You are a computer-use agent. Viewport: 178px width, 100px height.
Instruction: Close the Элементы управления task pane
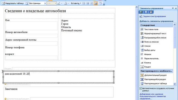coord(176,8)
